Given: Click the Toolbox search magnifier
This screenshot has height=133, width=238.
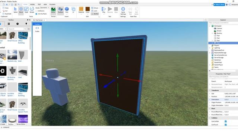Looking at the screenshot, I should pos(25,29).
